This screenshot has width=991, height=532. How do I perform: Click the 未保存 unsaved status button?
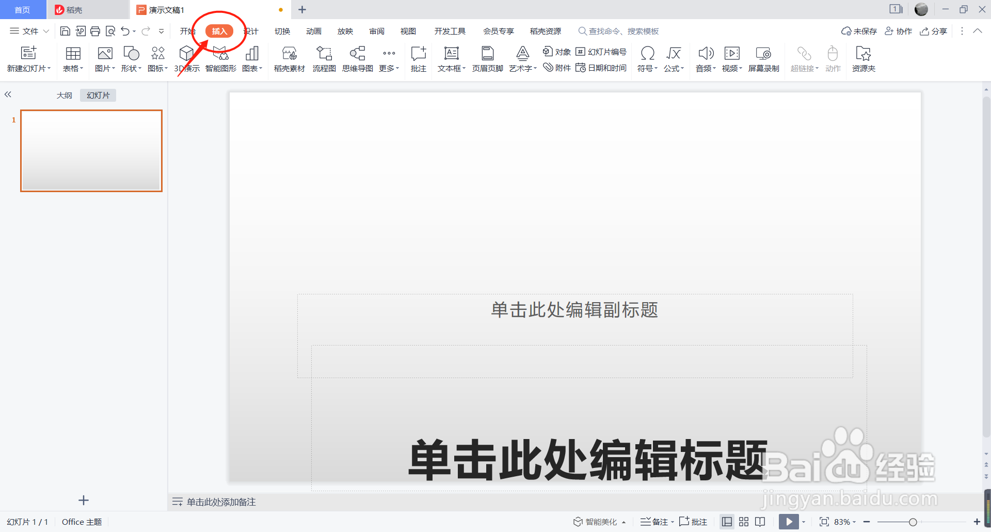coord(859,32)
